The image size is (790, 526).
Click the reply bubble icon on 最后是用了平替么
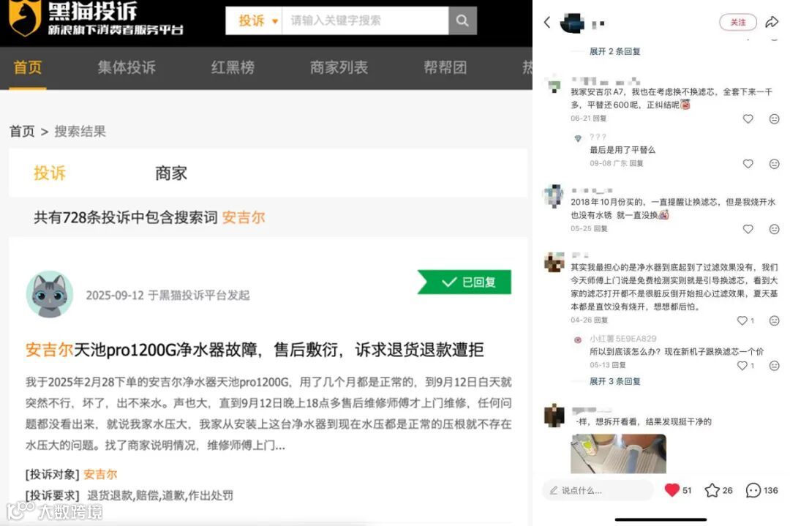(x=775, y=163)
